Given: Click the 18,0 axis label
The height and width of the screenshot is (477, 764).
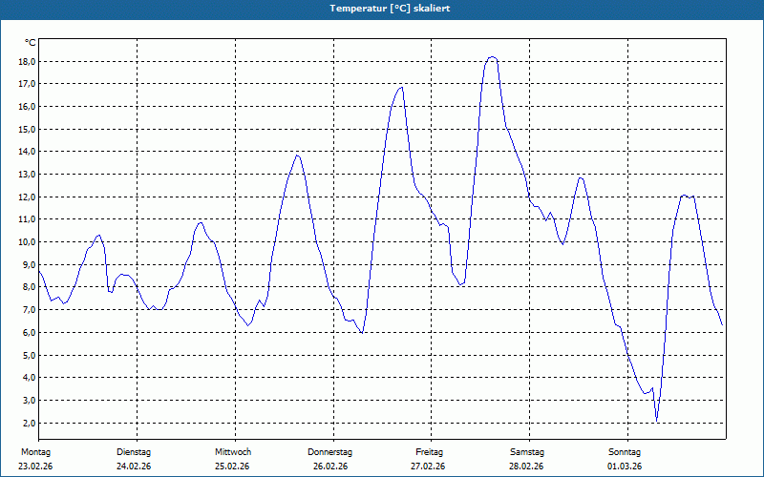Looking at the screenshot, I should click(27, 62).
